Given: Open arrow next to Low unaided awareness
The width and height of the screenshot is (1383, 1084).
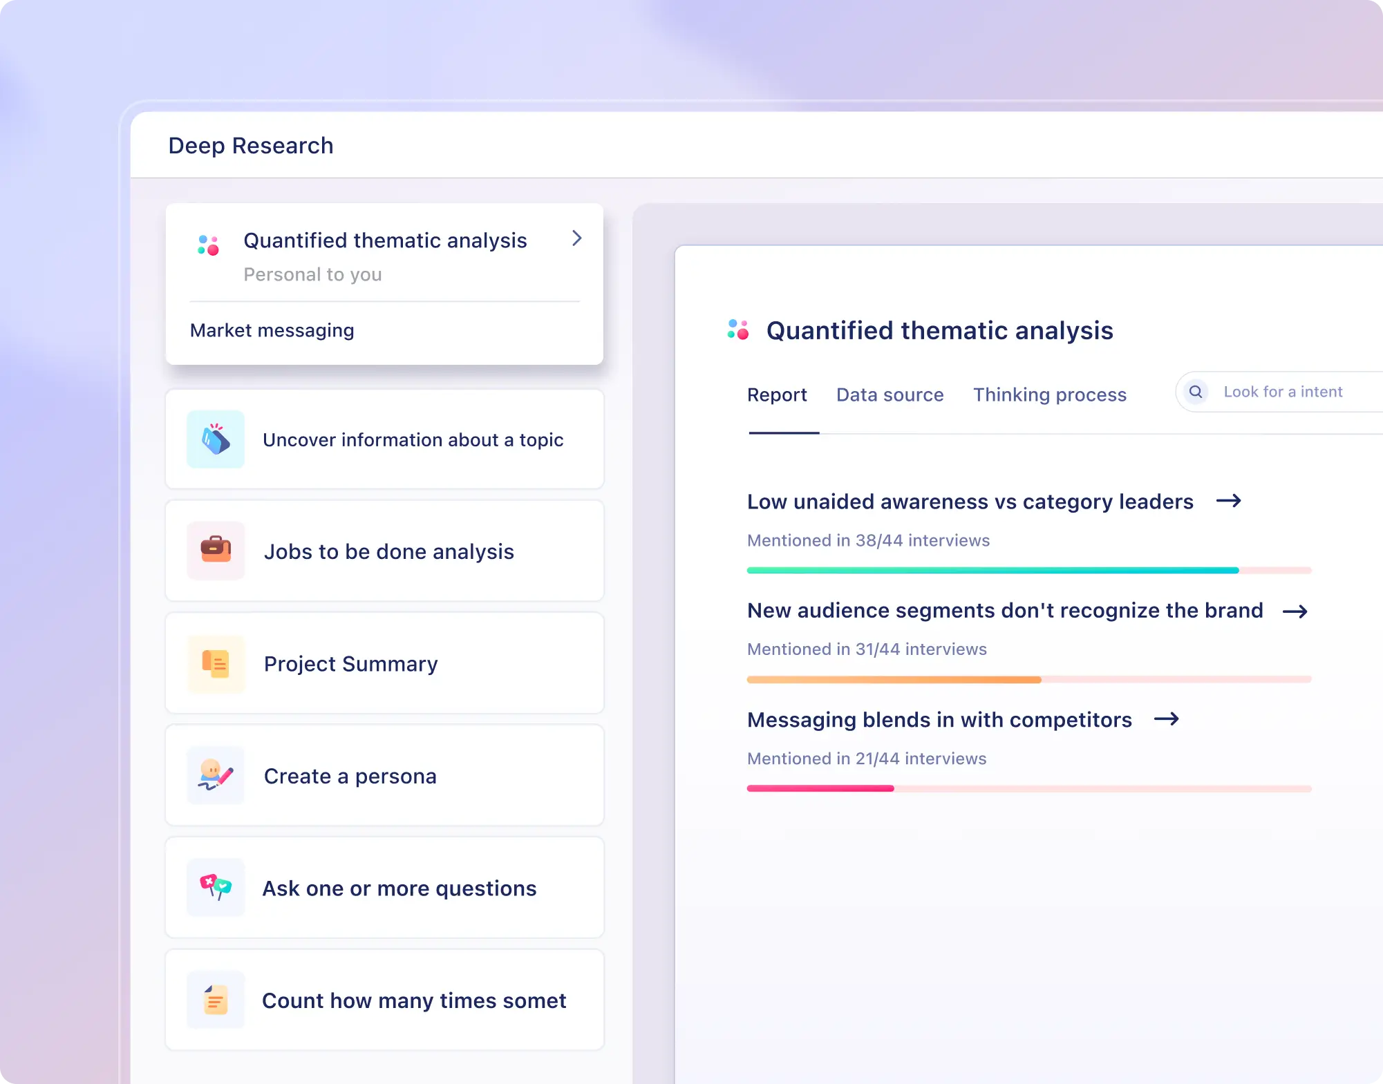Looking at the screenshot, I should point(1229,501).
